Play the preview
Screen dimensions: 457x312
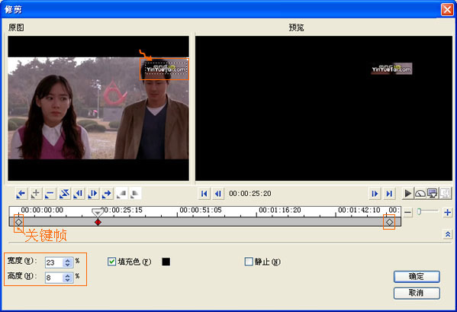point(407,194)
